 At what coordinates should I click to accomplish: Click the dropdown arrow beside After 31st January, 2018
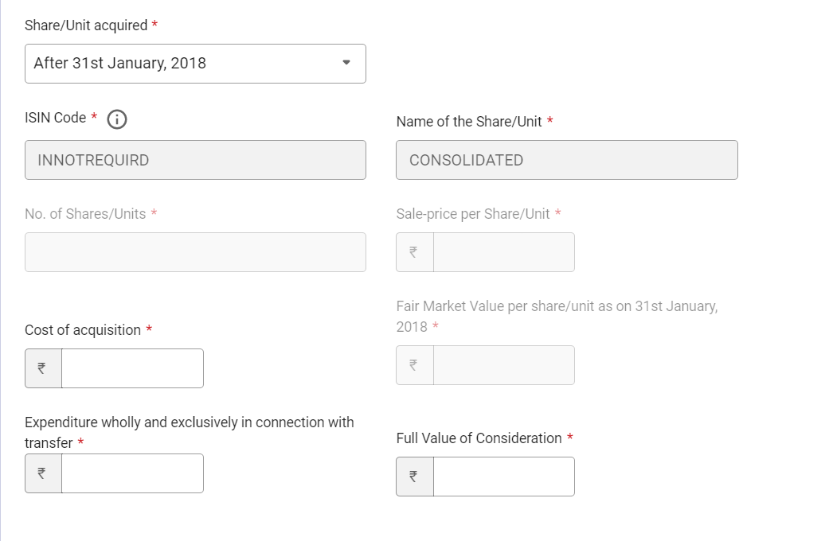pos(346,63)
